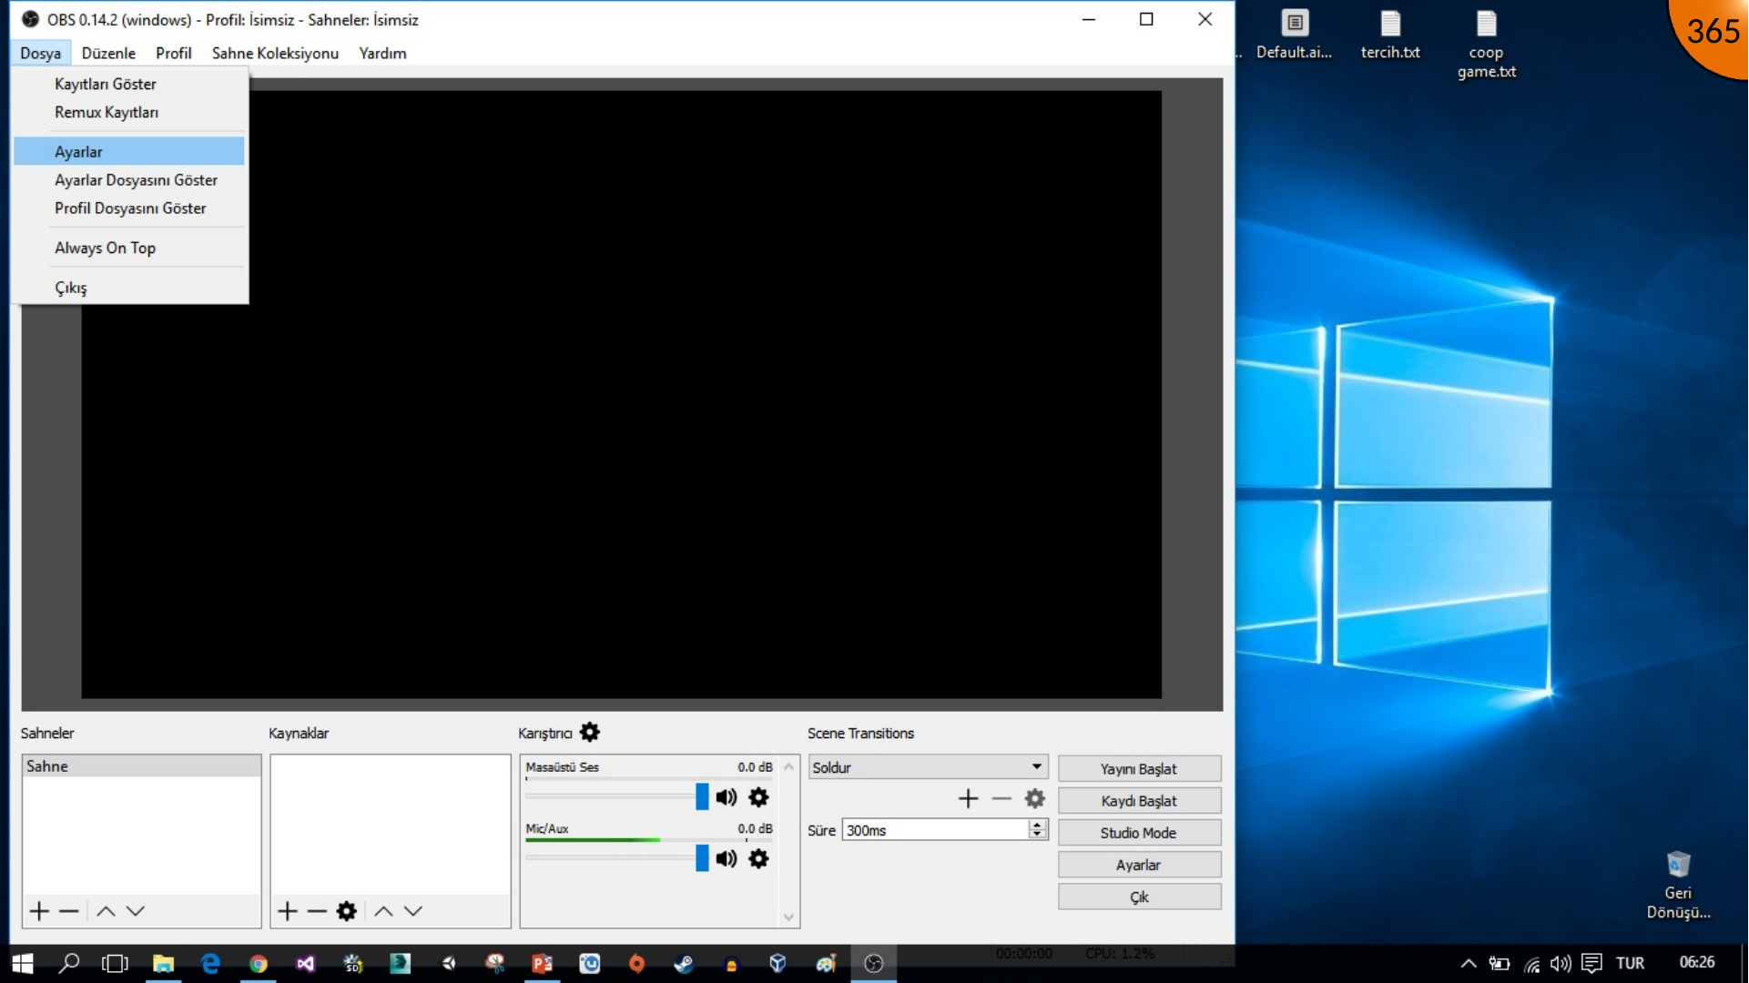
Task: Click Masaüstü Ses volume slider handle
Action: [x=702, y=796]
